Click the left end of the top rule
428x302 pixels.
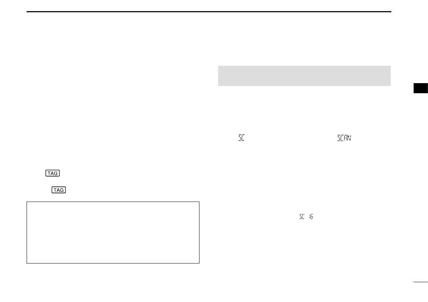click(x=28, y=12)
